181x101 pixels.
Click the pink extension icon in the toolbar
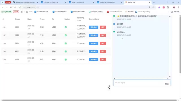163,7
